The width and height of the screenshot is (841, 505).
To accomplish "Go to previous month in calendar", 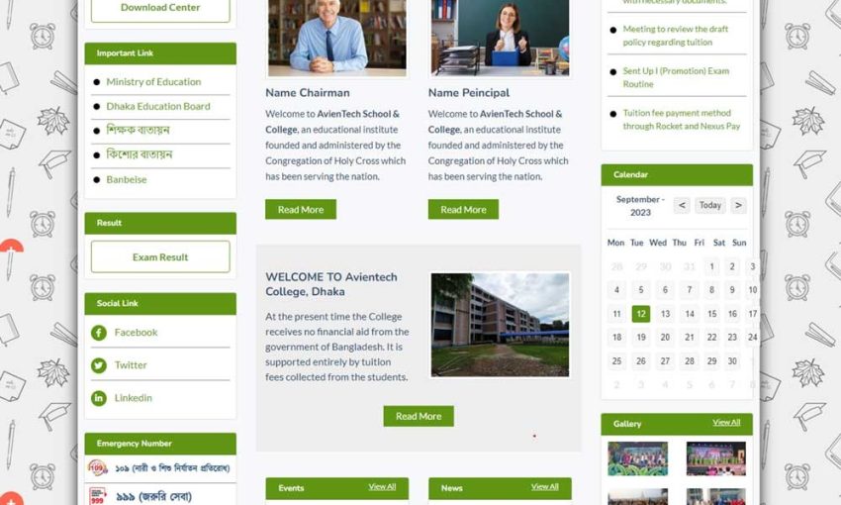I will coord(682,205).
